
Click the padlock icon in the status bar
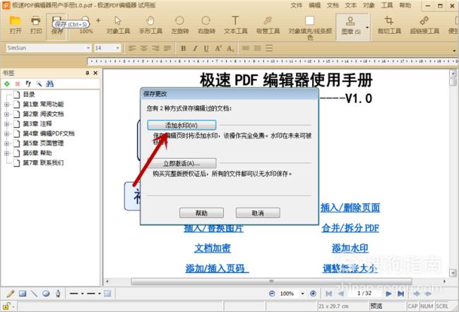point(6,306)
